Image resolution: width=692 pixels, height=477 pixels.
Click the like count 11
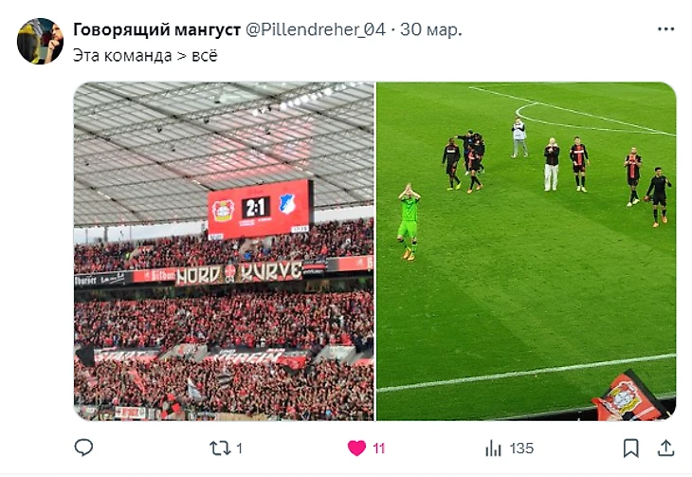pos(378,449)
